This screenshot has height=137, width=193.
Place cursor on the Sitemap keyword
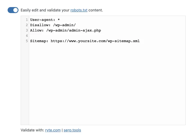click(39, 41)
